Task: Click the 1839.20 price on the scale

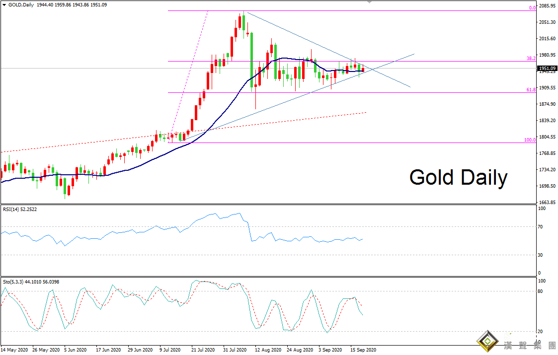Action: [547, 121]
